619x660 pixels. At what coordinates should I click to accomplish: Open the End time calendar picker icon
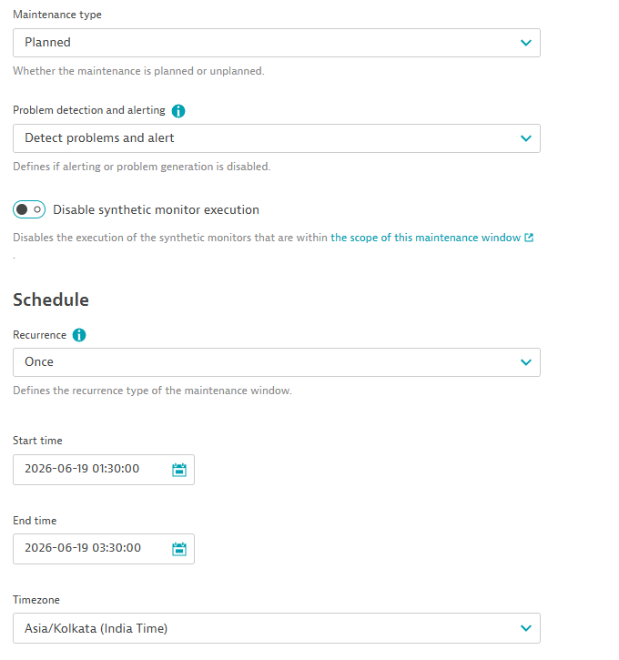coord(179,549)
